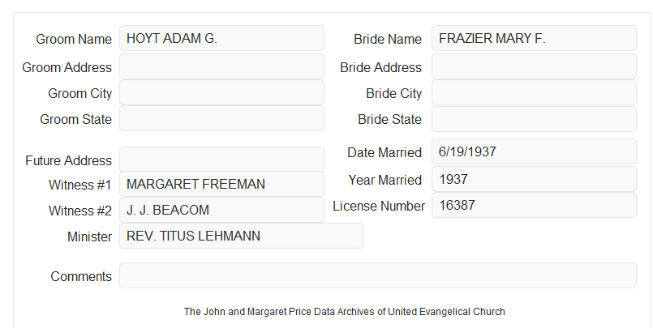Focus the empty Groom Address field

(x=221, y=66)
